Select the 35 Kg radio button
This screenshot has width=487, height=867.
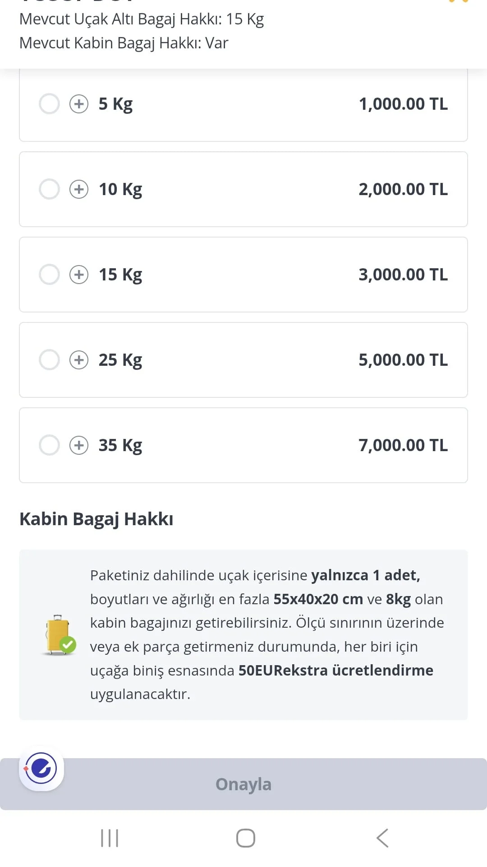click(x=49, y=445)
